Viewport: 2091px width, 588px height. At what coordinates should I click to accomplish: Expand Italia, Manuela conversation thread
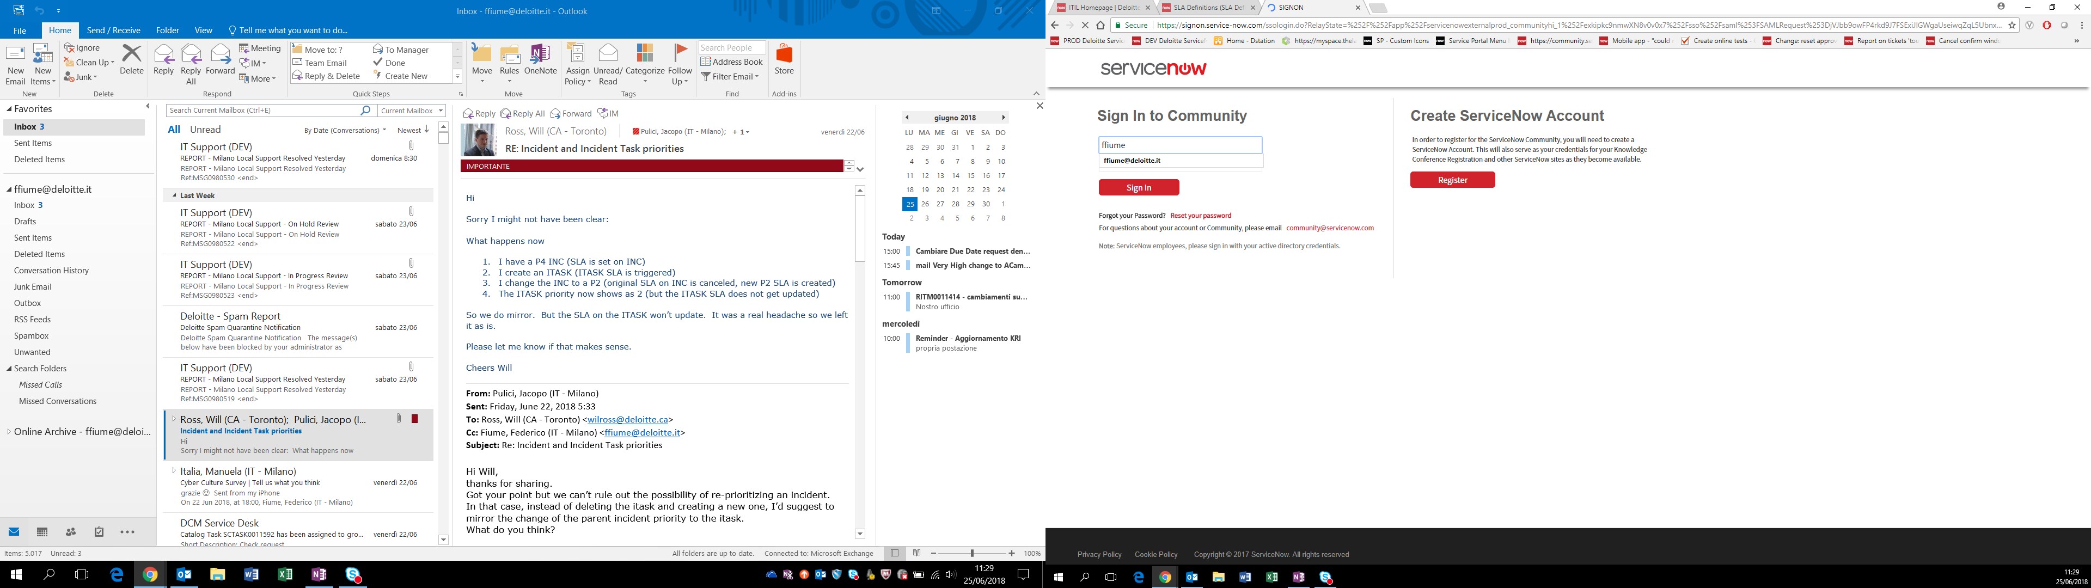point(174,470)
